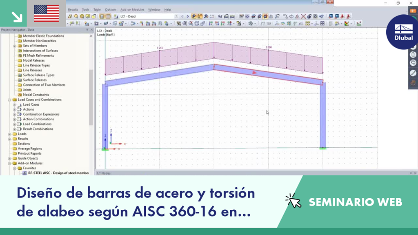Open the SEMINARIO WEB label

[x=356, y=202]
